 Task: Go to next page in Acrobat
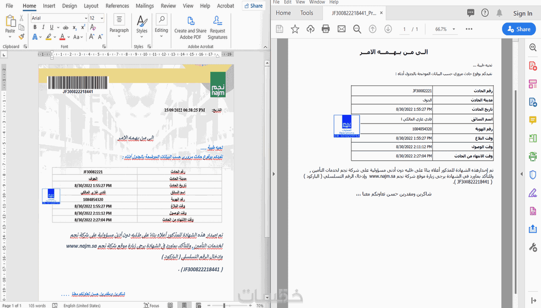pos(388,29)
